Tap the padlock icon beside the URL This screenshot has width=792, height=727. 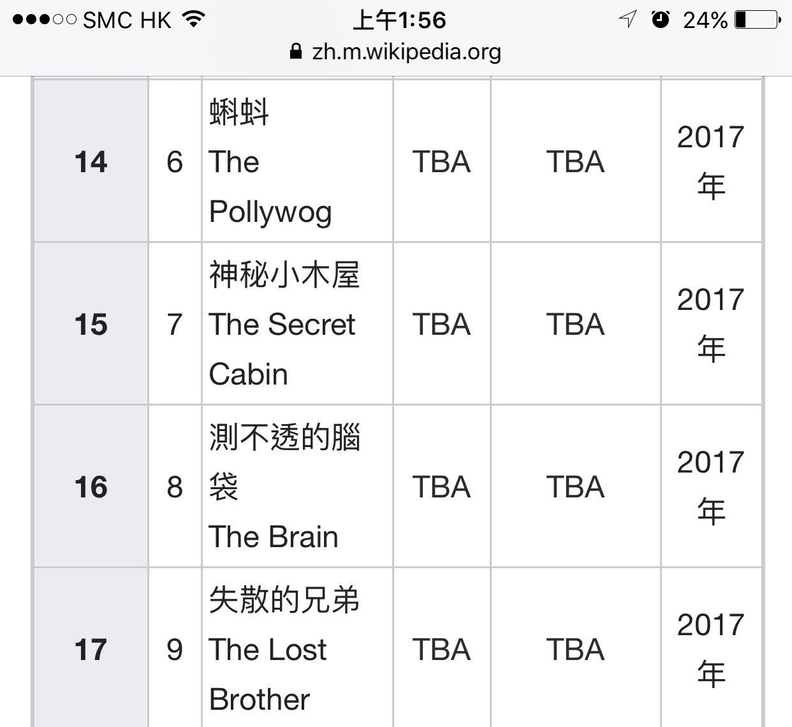[x=295, y=51]
